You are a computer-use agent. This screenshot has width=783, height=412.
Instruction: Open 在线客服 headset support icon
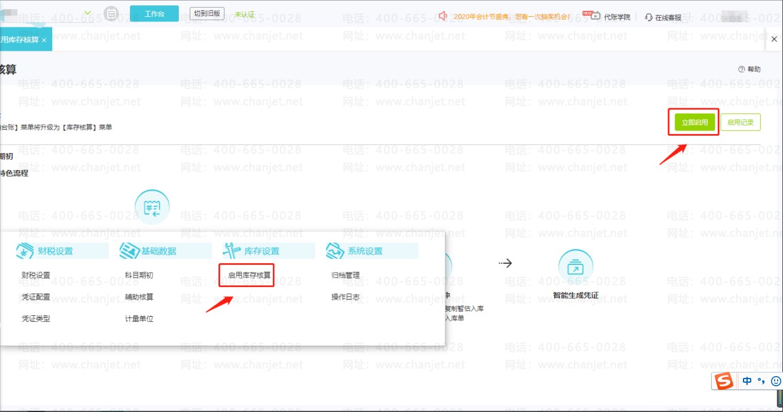[x=648, y=17]
